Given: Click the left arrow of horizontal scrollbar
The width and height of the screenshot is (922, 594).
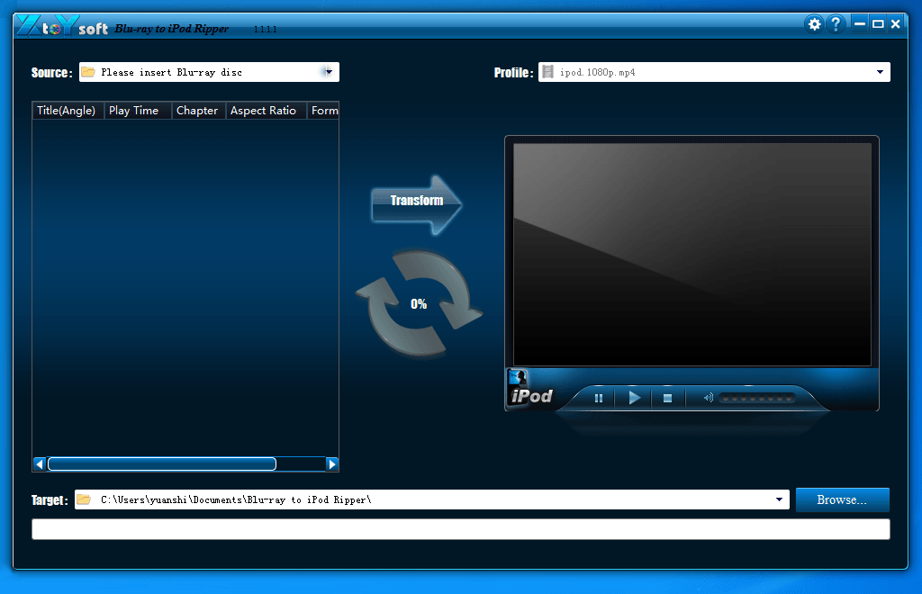Looking at the screenshot, I should click(40, 464).
